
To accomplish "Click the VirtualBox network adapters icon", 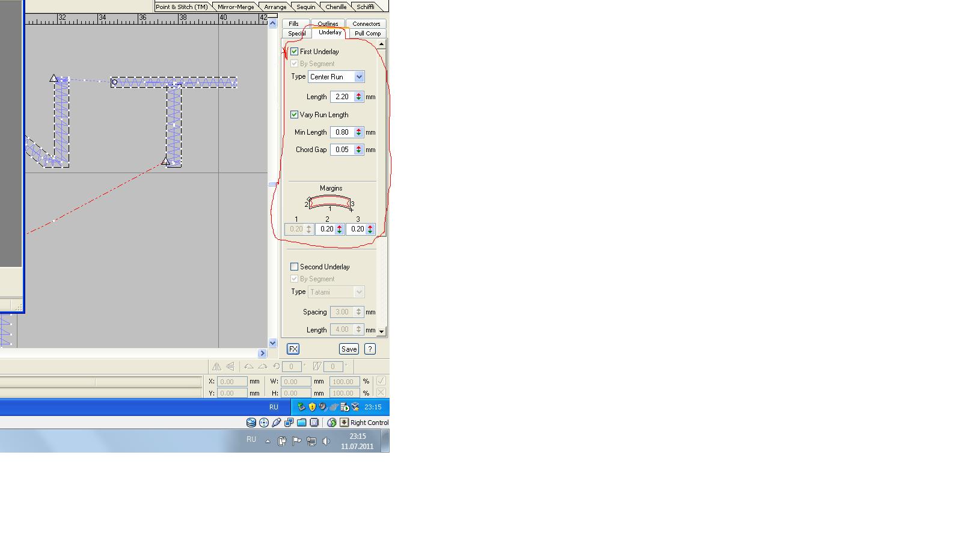I will pos(289,423).
